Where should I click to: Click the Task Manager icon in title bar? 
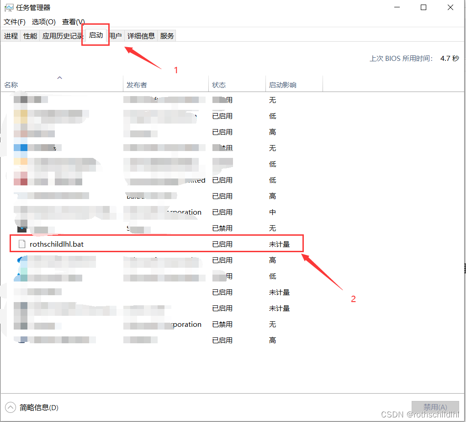[8, 7]
